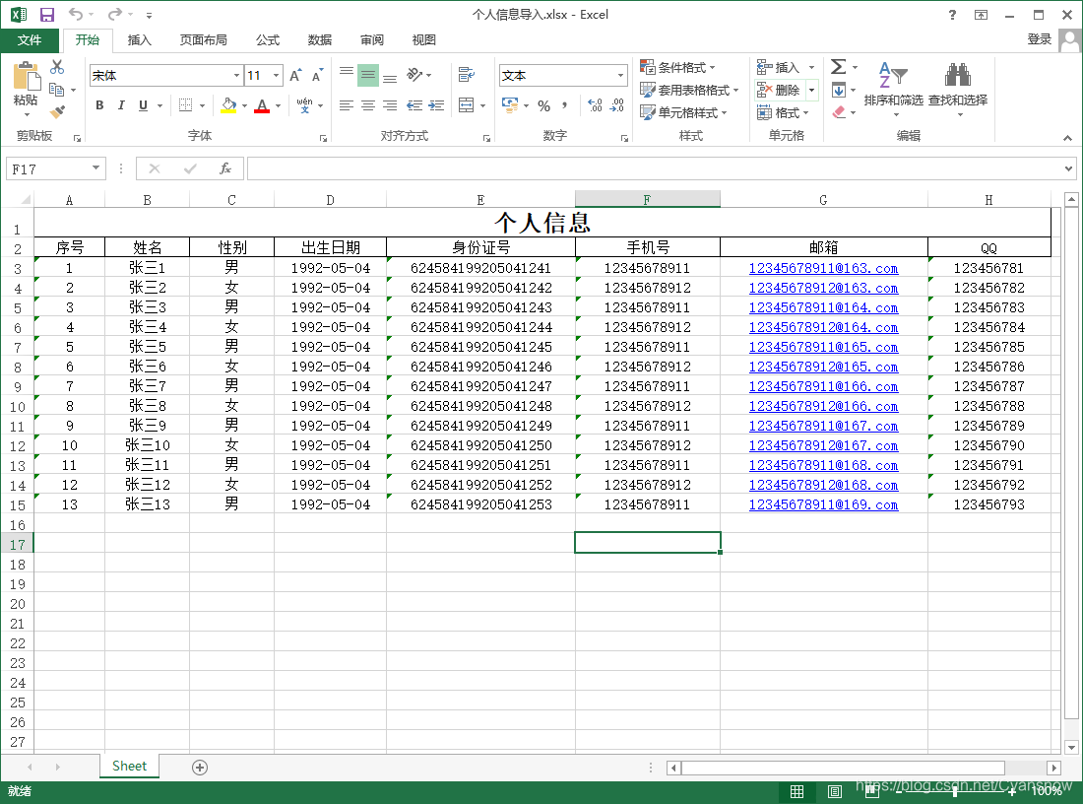The width and height of the screenshot is (1083, 804).
Task: Switch to the Page Layout (页面布局) tab
Action: (x=203, y=40)
